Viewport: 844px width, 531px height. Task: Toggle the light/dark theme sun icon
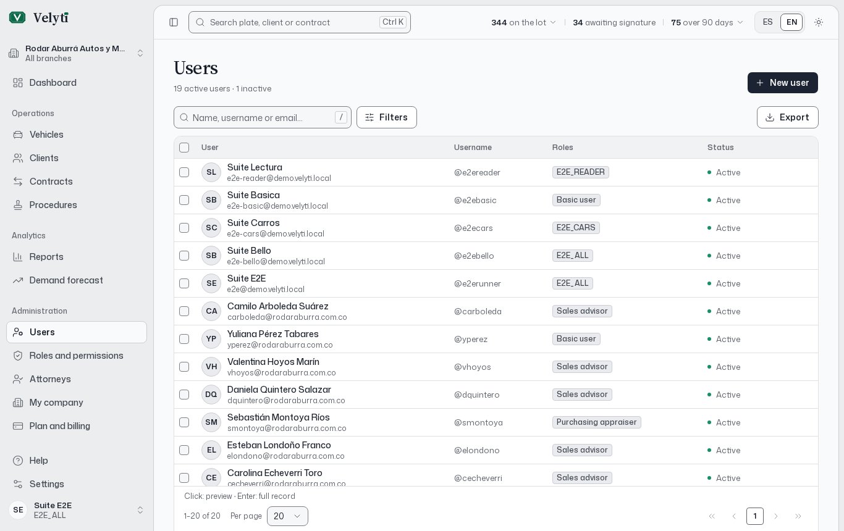[819, 22]
